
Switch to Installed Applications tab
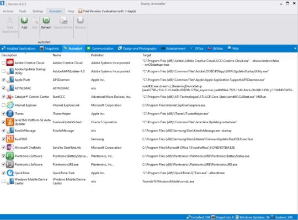(19, 49)
